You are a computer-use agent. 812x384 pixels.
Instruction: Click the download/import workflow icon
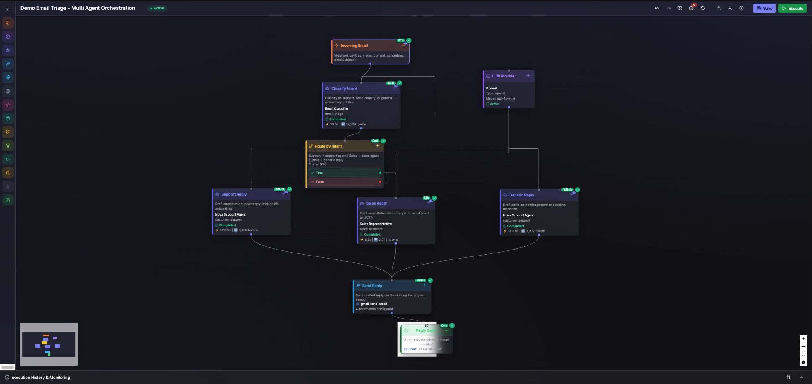730,8
